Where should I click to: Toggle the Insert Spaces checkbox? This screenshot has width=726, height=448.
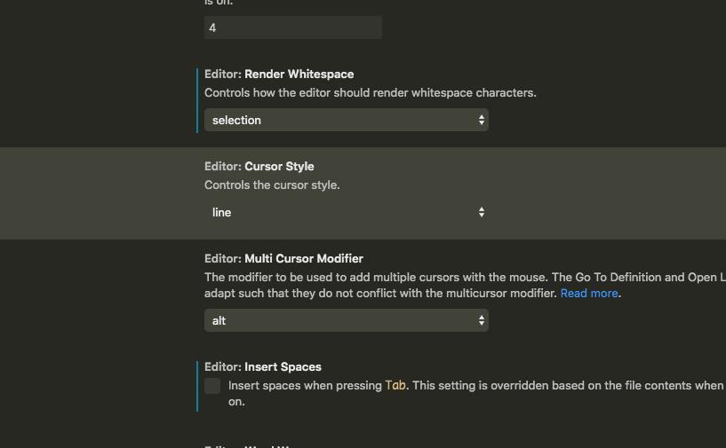click(x=212, y=386)
